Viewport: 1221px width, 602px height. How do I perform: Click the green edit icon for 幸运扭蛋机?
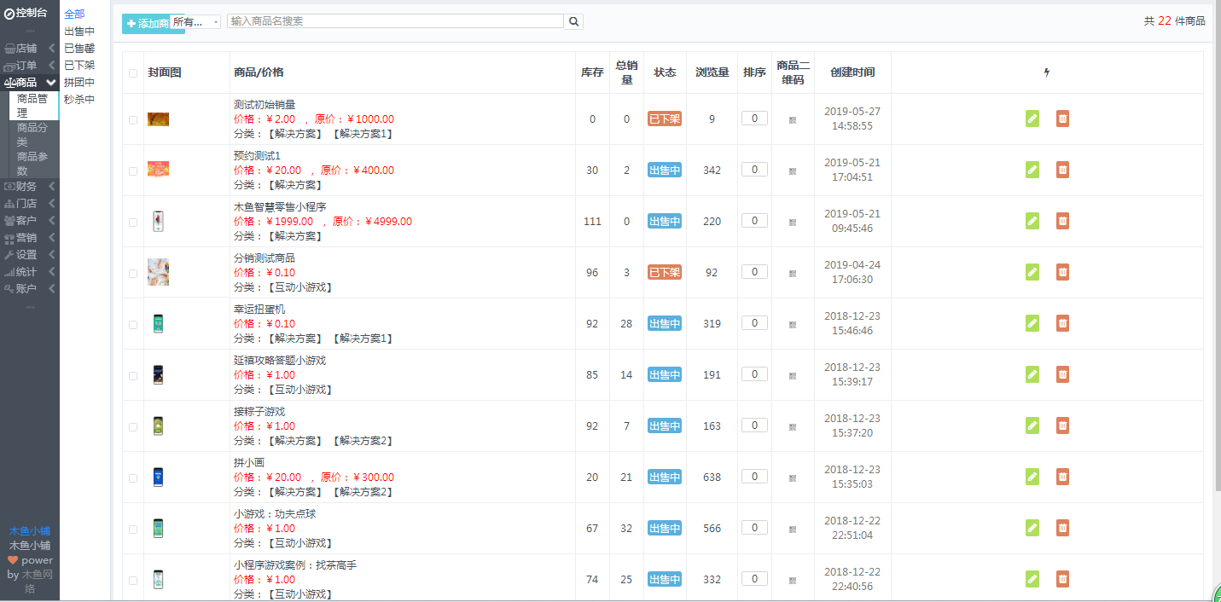point(1032,323)
